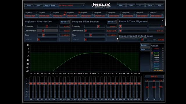Viewport: 186px width, 104px height.
Task: Switch to the Time tab
Action: [150, 5]
